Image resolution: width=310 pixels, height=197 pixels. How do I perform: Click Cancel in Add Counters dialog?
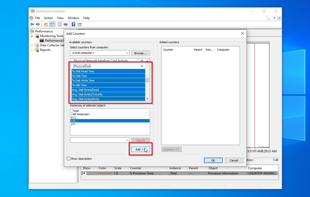coord(234,160)
